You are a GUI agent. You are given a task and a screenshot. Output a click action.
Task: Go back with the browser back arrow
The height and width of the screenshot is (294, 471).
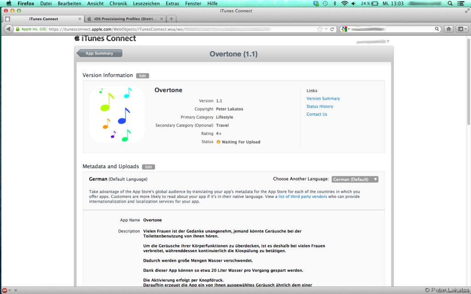pos(9,29)
